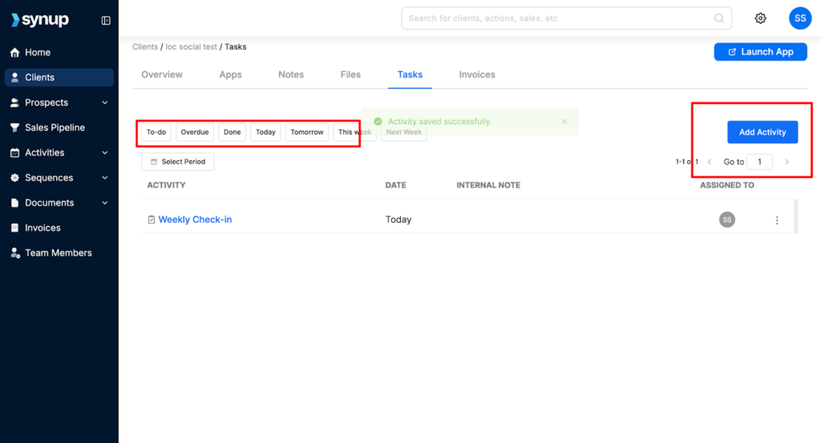Image resolution: width=821 pixels, height=443 pixels.
Task: Click the Go to page number field
Action: pyautogui.click(x=759, y=162)
